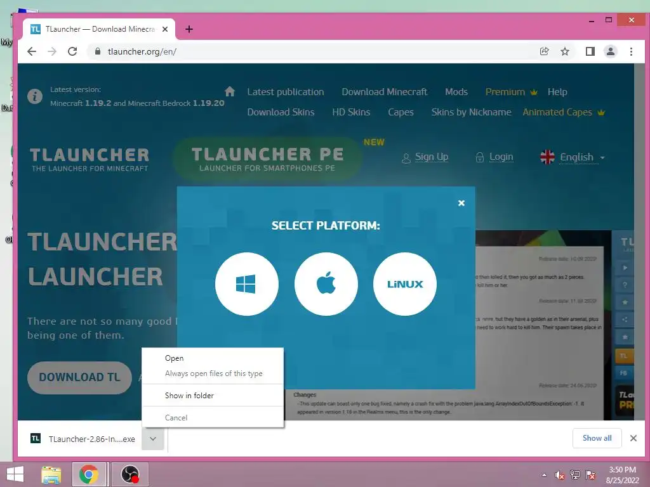Click the Chrome taskbar icon
The image size is (650, 487).
pos(89,474)
